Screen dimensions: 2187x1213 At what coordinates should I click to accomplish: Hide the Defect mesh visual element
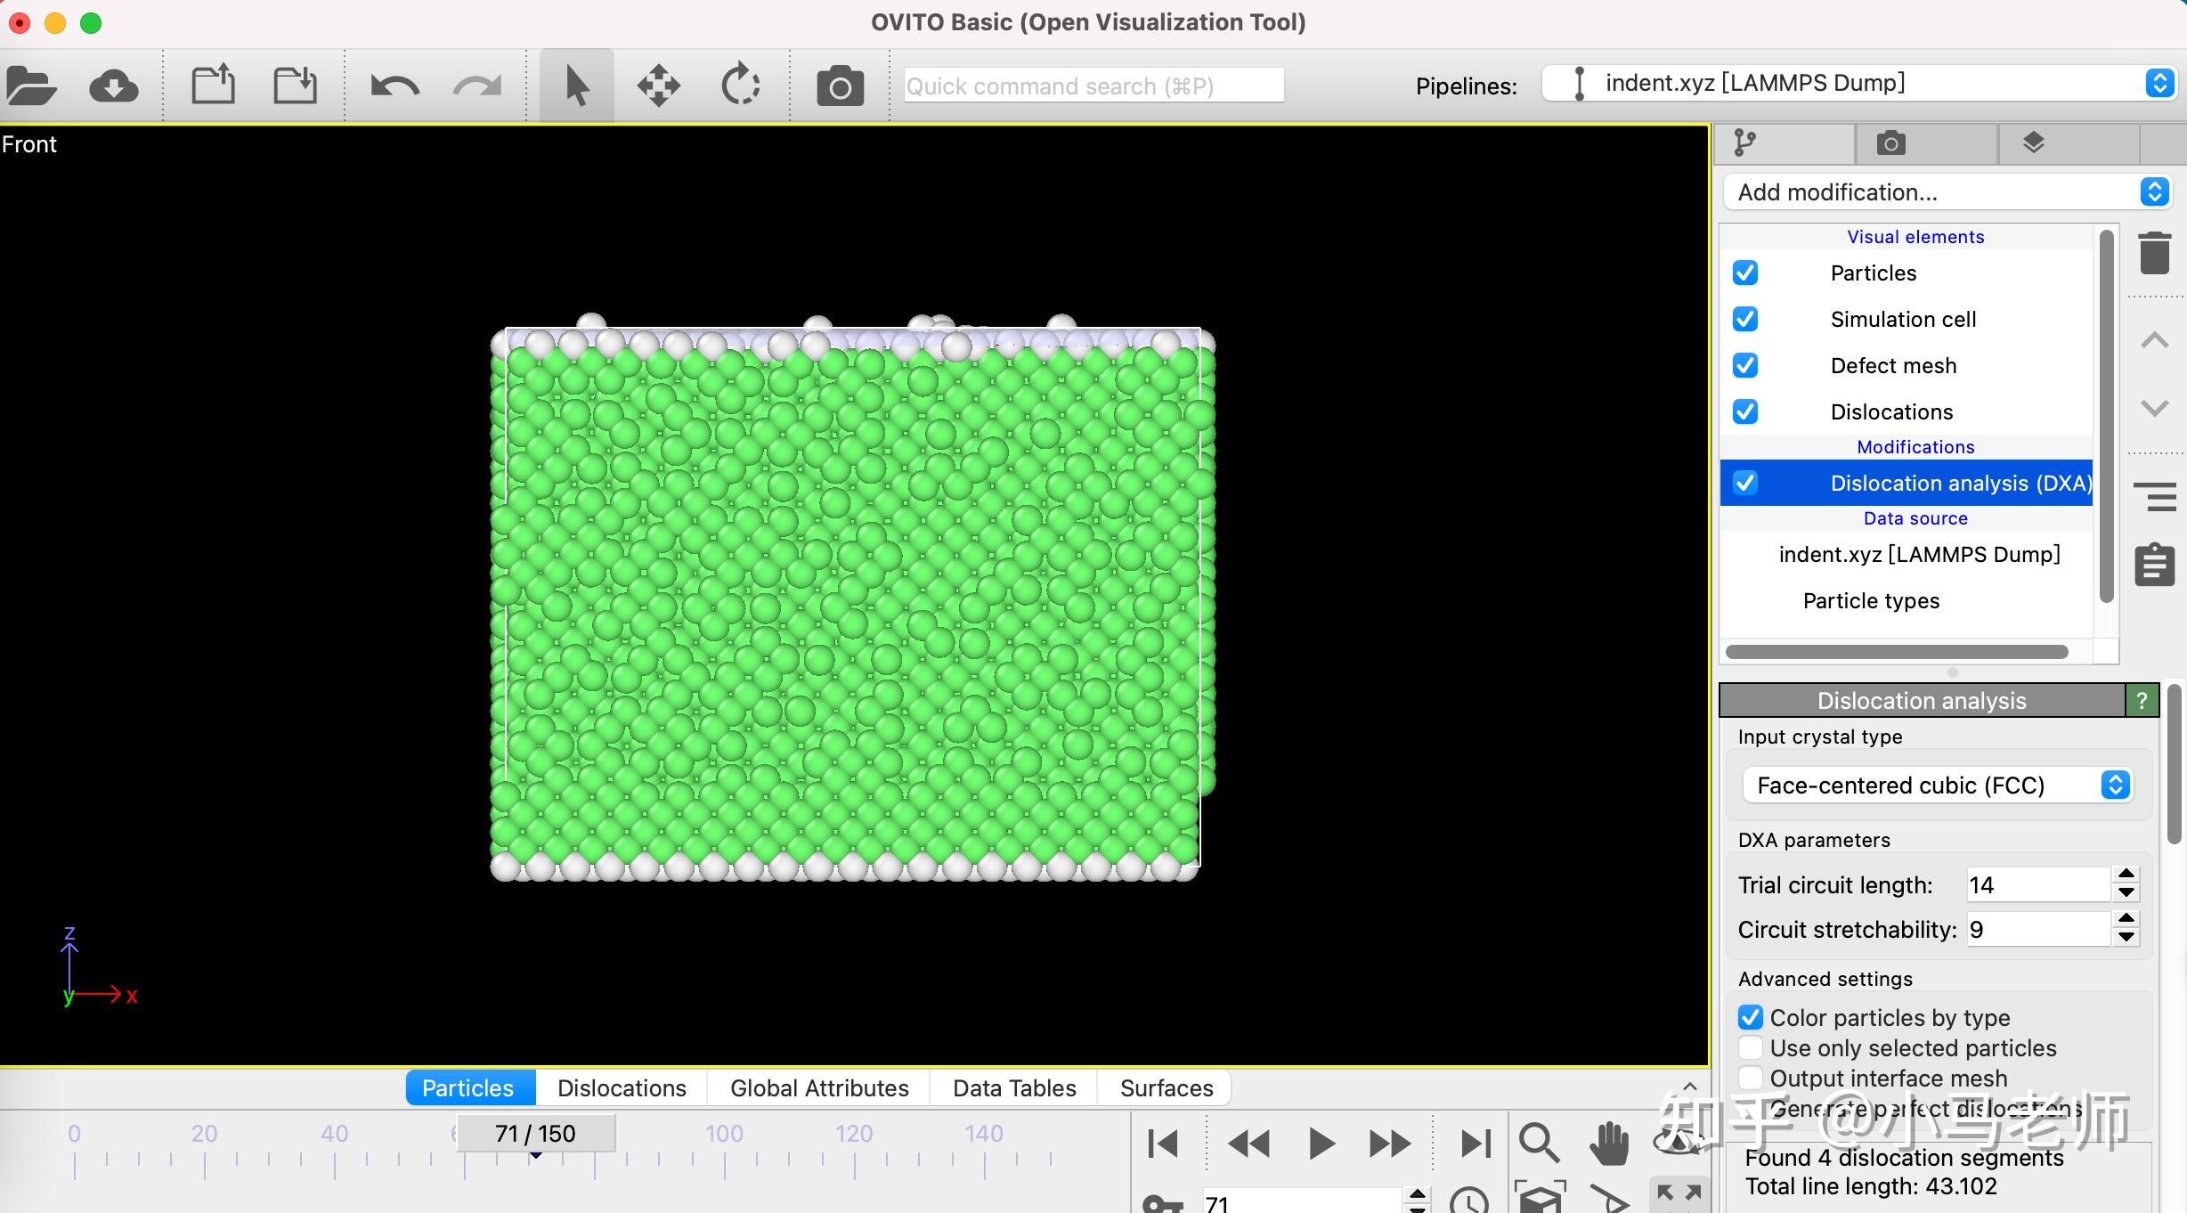coord(1745,365)
